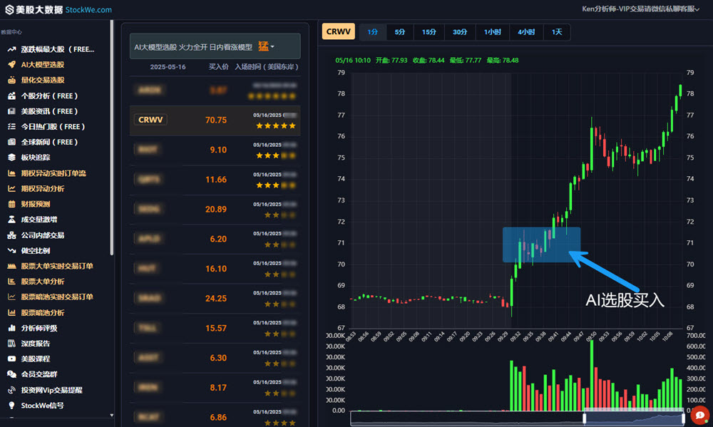This screenshot has height=427, width=713.
Task: Click the 期权异动实时订单流 chart icon
Action: point(11,173)
